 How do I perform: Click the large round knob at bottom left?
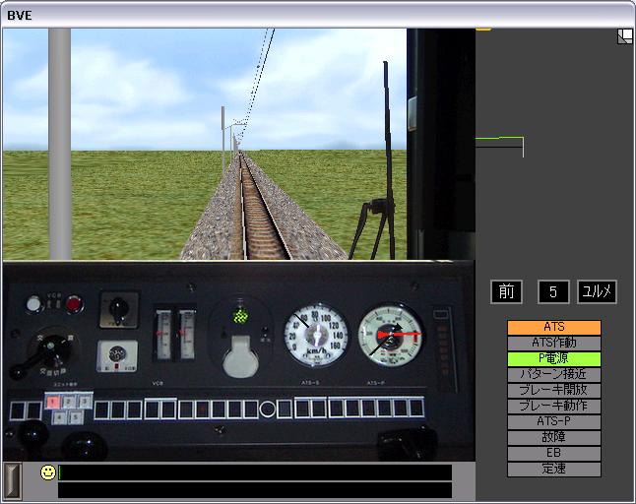click(85, 446)
